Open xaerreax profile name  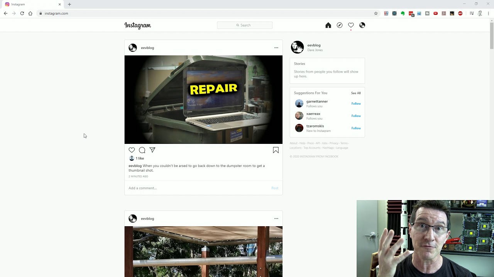[313, 114]
